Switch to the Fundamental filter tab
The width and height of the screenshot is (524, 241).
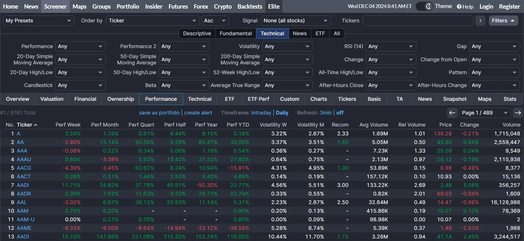[x=236, y=33]
